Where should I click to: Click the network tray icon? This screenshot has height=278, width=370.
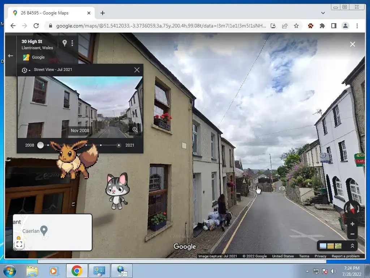click(x=316, y=271)
